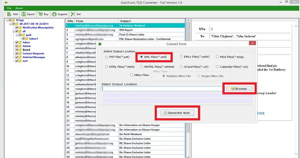Click the email list scroll up arrow
300x158 pixels.
pyautogui.click(x=188, y=20)
